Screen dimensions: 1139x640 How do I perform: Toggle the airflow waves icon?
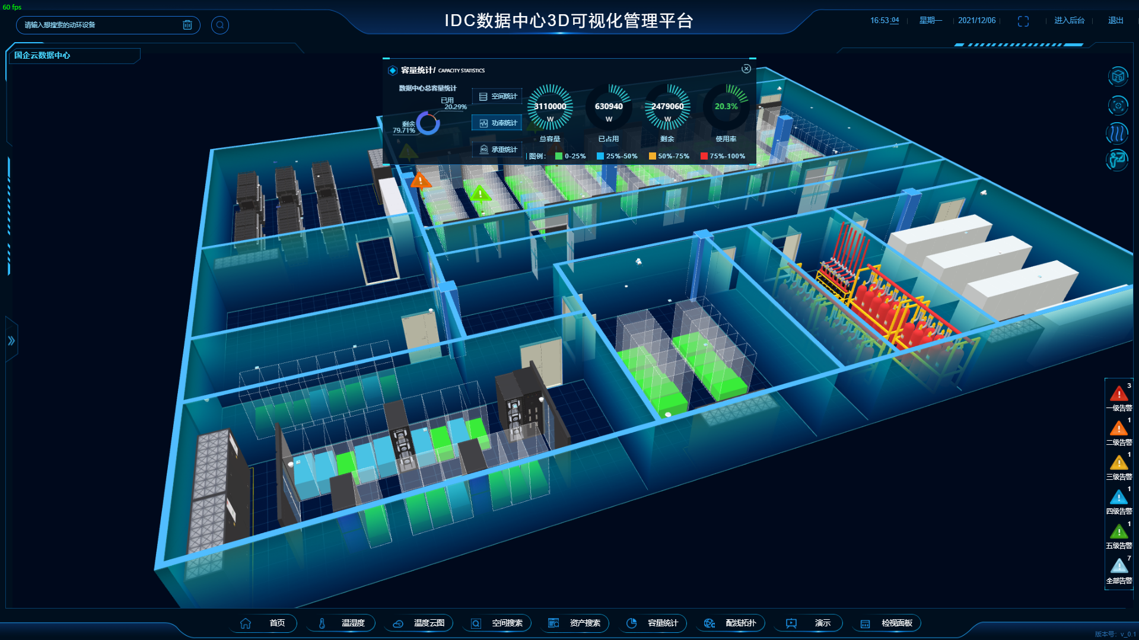pyautogui.click(x=1118, y=133)
